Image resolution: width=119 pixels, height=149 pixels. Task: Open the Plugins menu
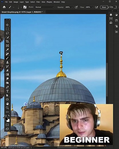[49, 2]
